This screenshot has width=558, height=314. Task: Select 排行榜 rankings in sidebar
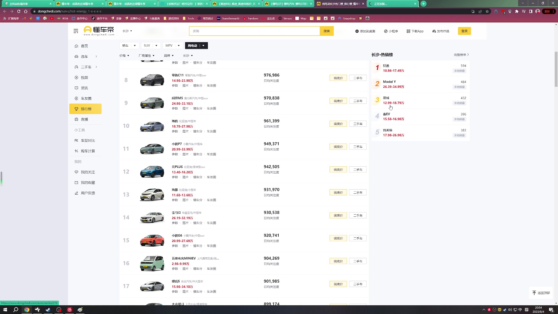point(86,109)
